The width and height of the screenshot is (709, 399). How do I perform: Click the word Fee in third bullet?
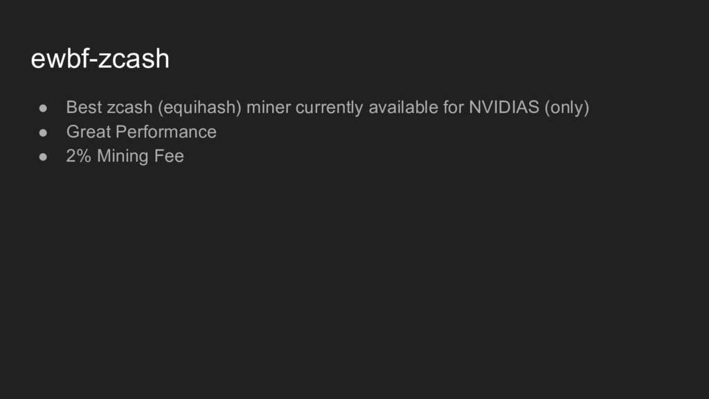(169, 156)
